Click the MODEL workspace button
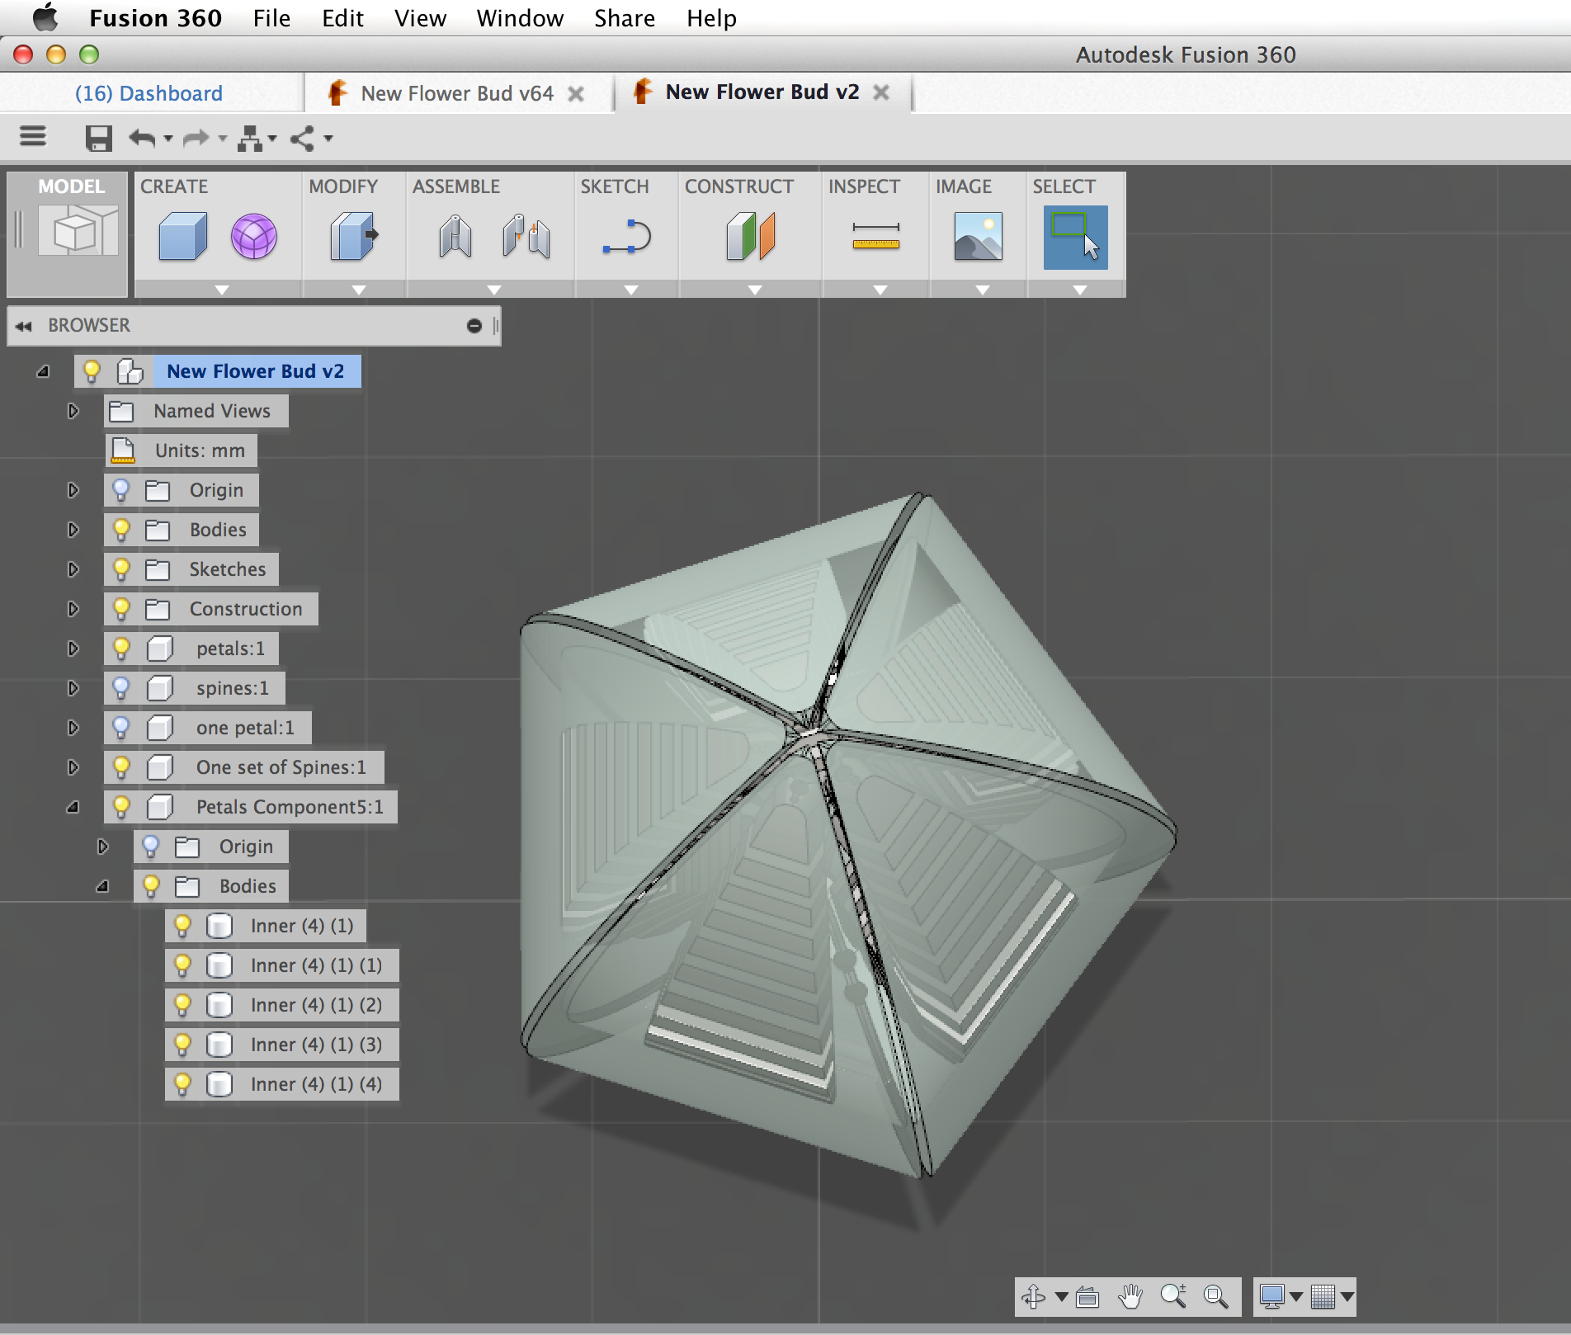Screen dimensions: 1571x1335 tap(68, 234)
